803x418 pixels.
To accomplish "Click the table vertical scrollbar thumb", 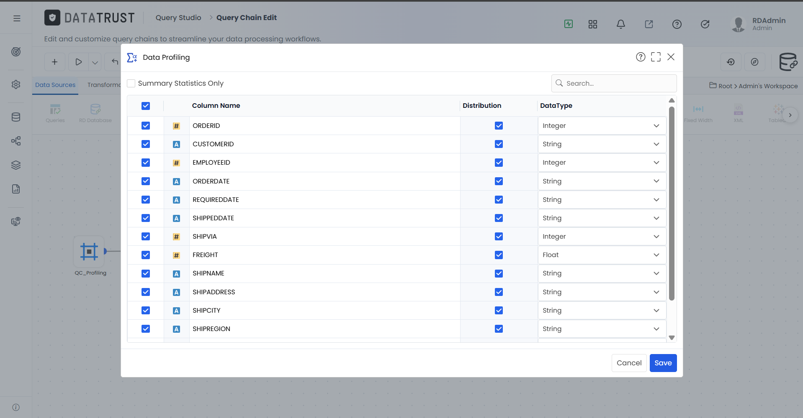I will (672, 203).
